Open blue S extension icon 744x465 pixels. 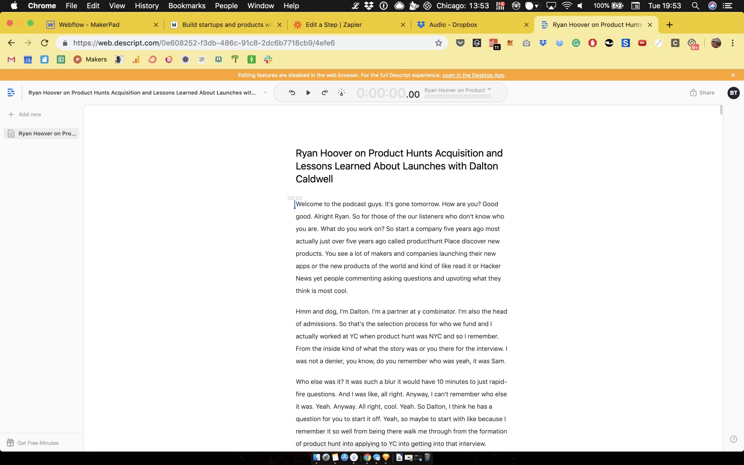[x=625, y=43]
